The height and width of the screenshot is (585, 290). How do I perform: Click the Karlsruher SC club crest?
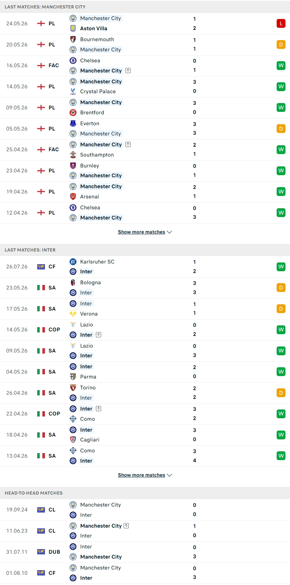pyautogui.click(x=73, y=262)
